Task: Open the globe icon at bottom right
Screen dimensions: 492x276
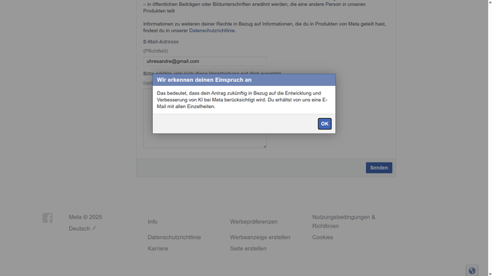Action: point(472,271)
